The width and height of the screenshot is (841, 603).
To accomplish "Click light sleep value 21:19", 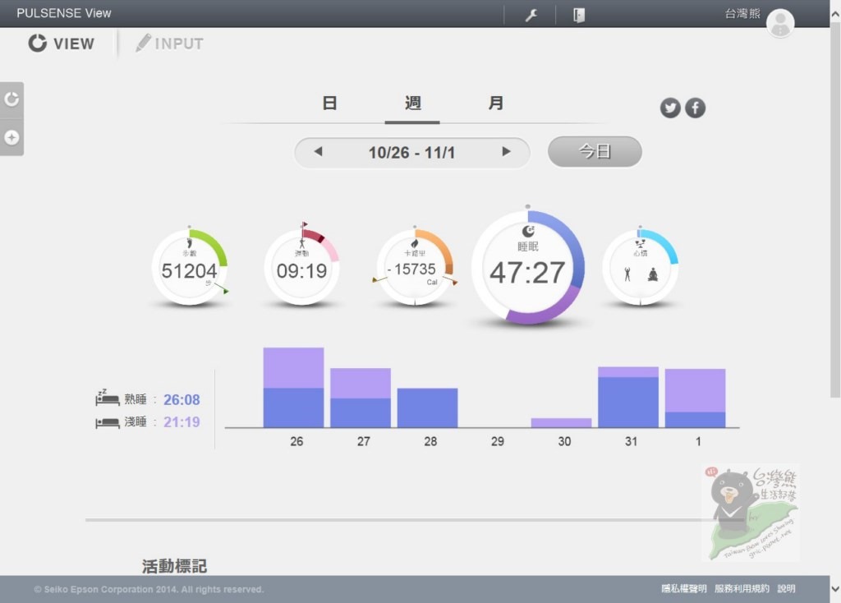I will (182, 422).
